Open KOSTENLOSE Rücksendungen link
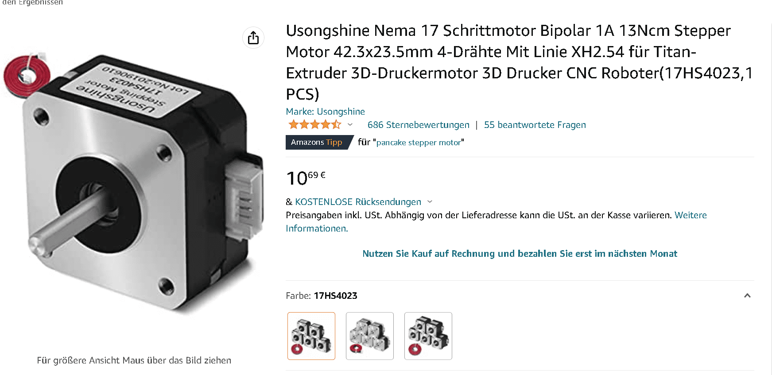Image resolution: width=772 pixels, height=375 pixels. (x=358, y=202)
